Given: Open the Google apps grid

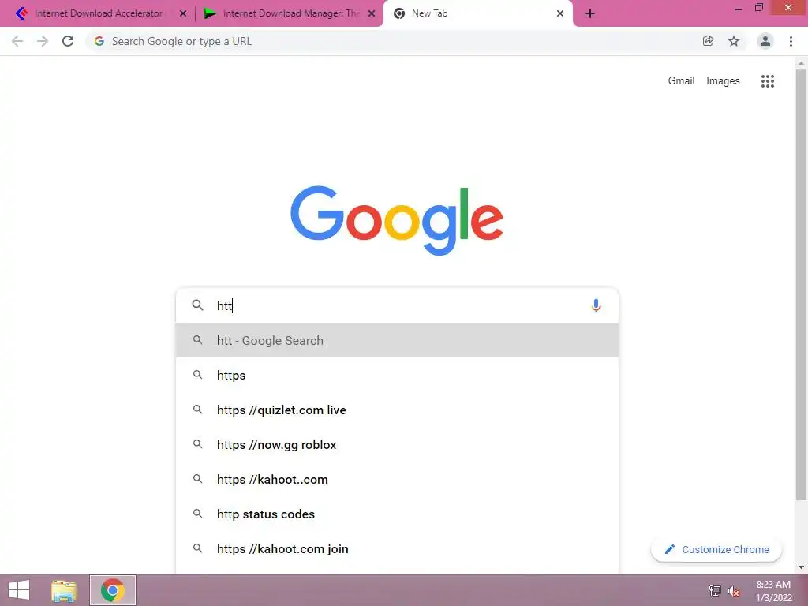Looking at the screenshot, I should [768, 81].
